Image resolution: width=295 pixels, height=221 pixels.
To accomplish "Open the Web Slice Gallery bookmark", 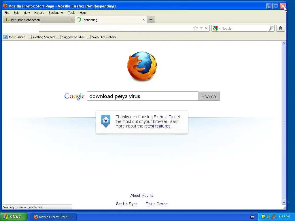I will [x=101, y=37].
